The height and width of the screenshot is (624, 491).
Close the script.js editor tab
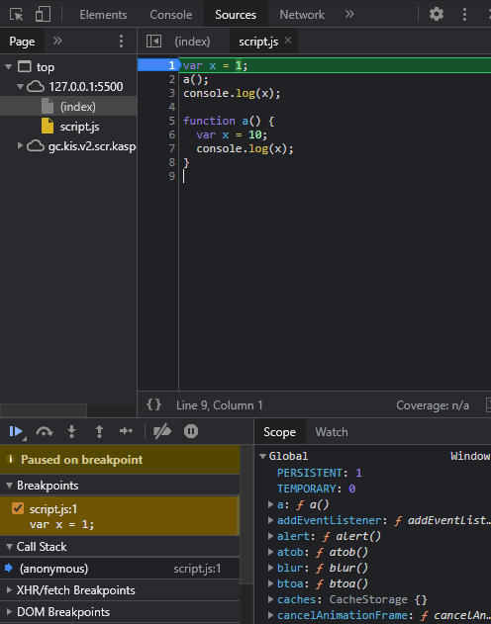pyautogui.click(x=288, y=41)
